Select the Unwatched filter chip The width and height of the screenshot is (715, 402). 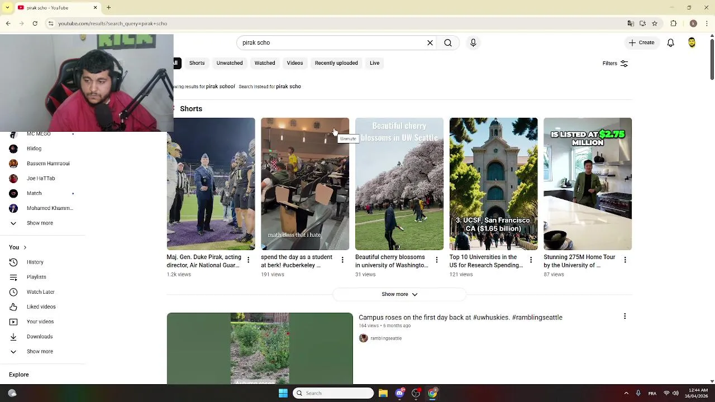[x=230, y=63]
